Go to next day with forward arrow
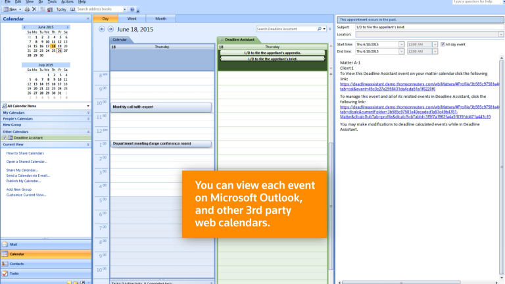This screenshot has width=505, height=284. tap(110, 29)
